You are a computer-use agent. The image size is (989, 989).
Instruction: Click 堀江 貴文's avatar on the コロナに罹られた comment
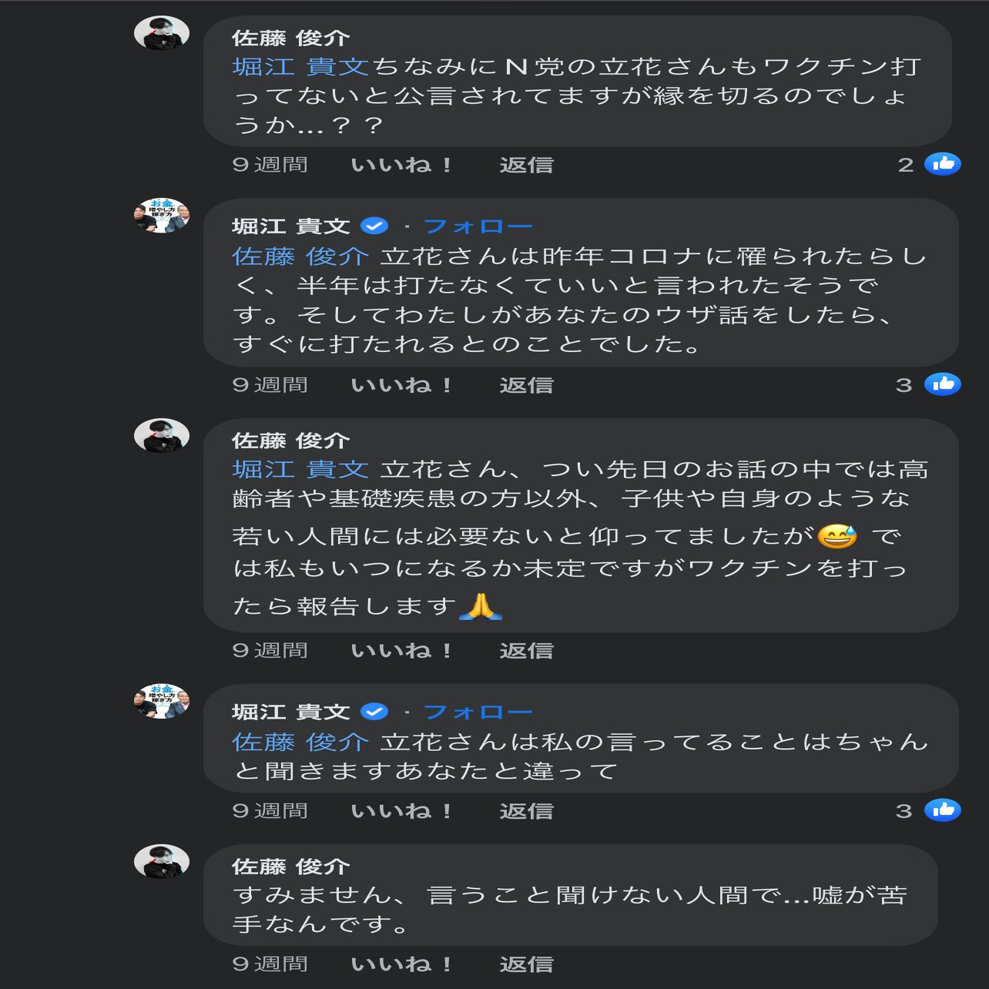click(162, 216)
